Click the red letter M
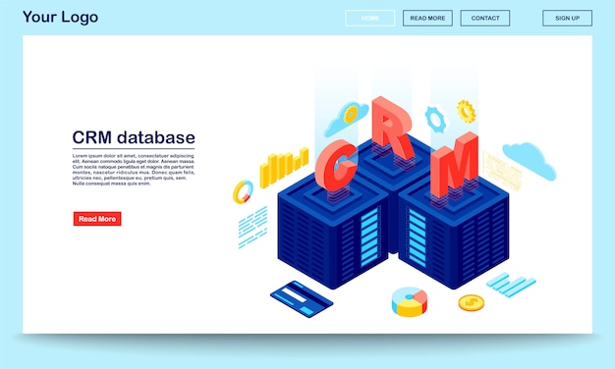Viewport: 615px width, 369px height. click(x=454, y=165)
